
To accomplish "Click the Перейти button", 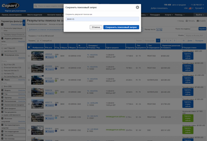I will [202, 29].
